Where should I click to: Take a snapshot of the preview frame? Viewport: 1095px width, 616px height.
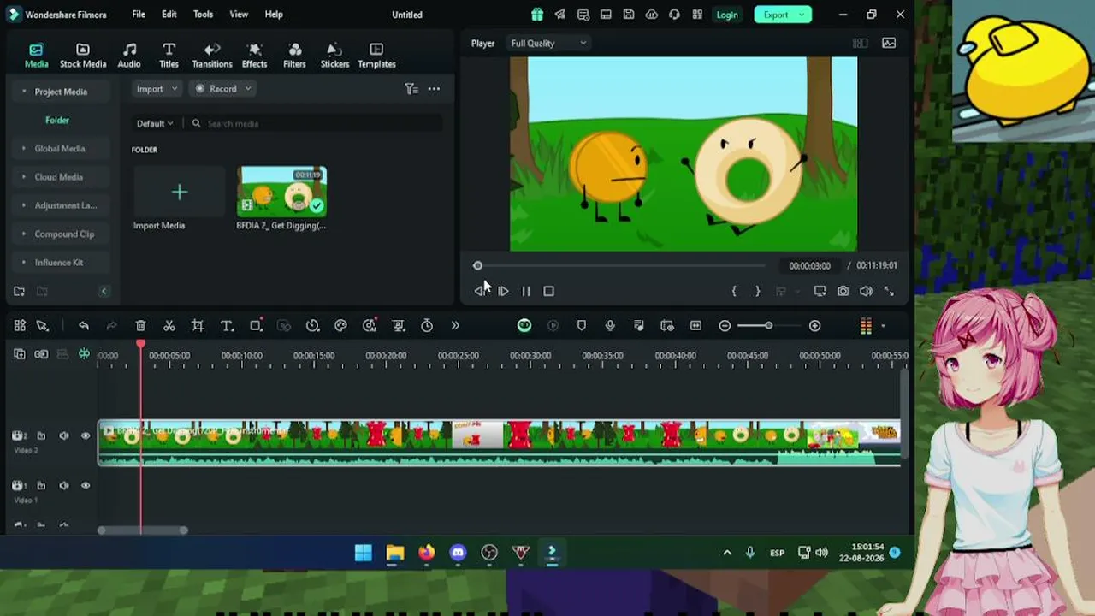(x=843, y=292)
